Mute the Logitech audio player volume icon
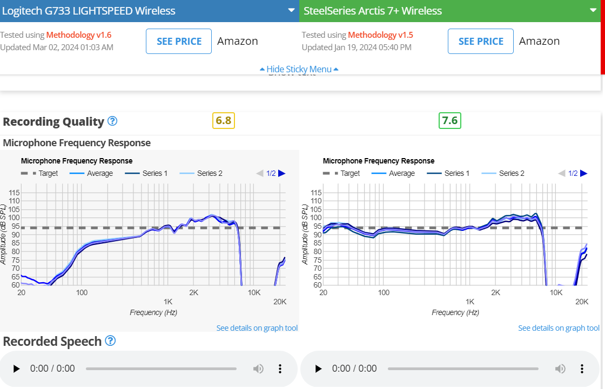The image size is (605, 389). (258, 369)
